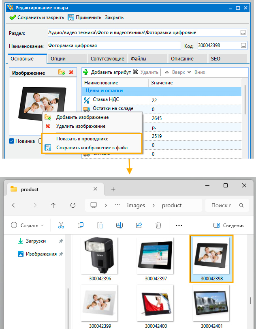Image resolution: width=256 pixels, height=329 pixels.
Task: Select file thumbnail 300042396 flash unit
Action: coord(100,259)
